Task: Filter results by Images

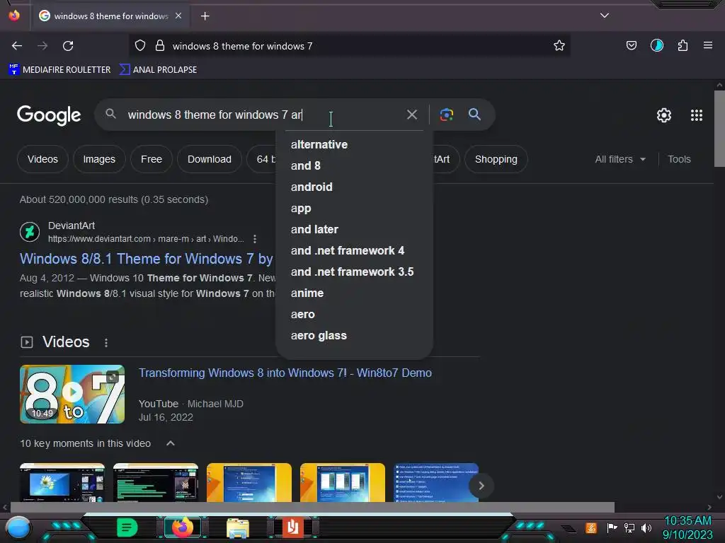Action: tap(99, 159)
